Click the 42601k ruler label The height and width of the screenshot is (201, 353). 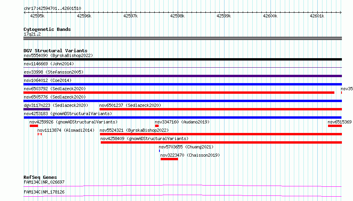point(317,16)
